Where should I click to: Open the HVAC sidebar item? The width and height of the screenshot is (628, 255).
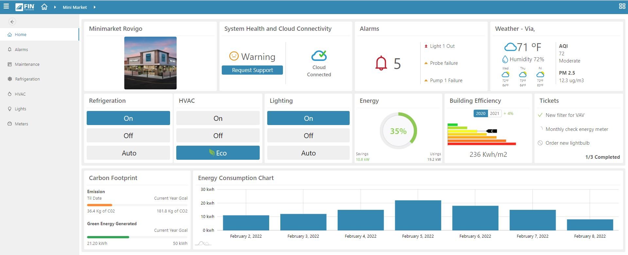pos(39,94)
